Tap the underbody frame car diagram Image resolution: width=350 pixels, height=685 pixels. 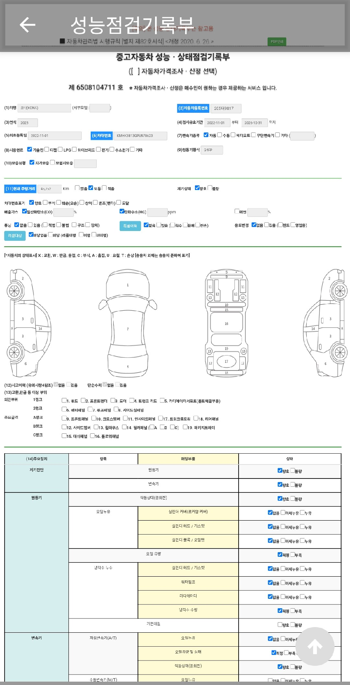226,323
